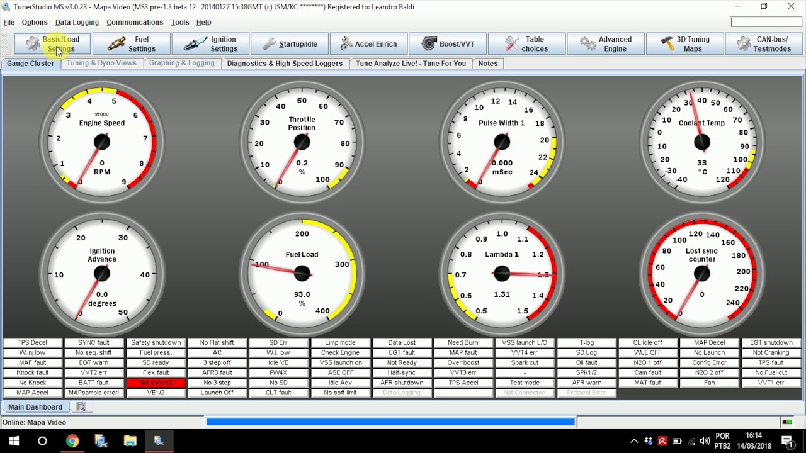Open the CAN-bus/Testmodes toolbar menu
This screenshot has width=806, height=453.
tap(764, 44)
